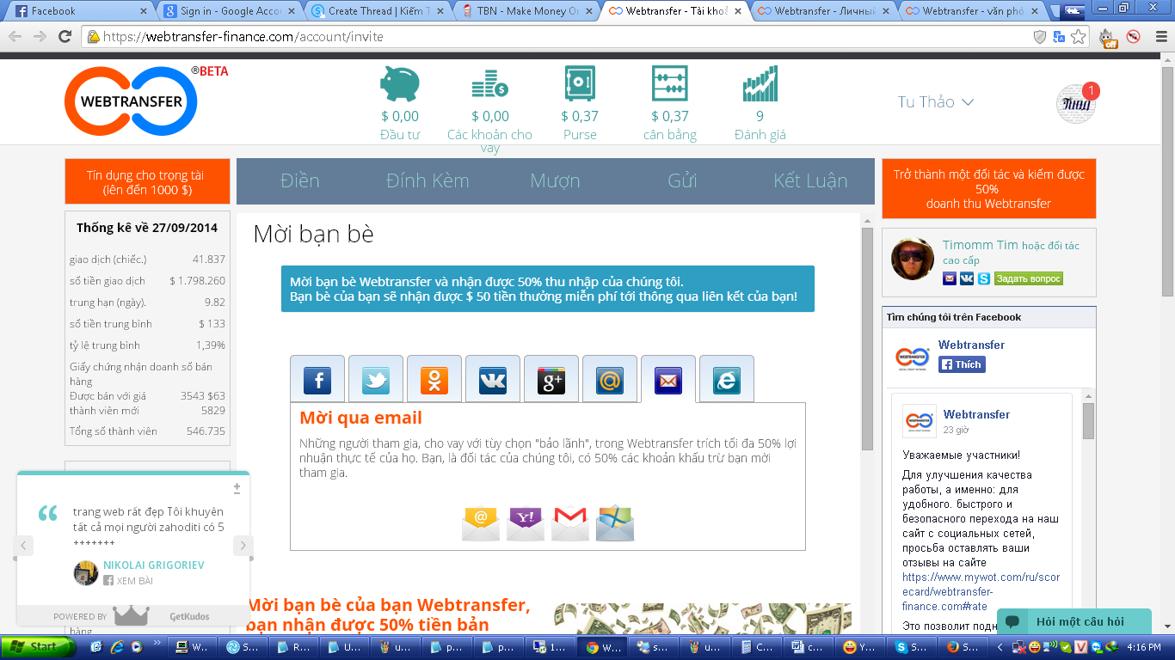
Task: Switch to the TBN - Make Money tab
Action: (527, 11)
